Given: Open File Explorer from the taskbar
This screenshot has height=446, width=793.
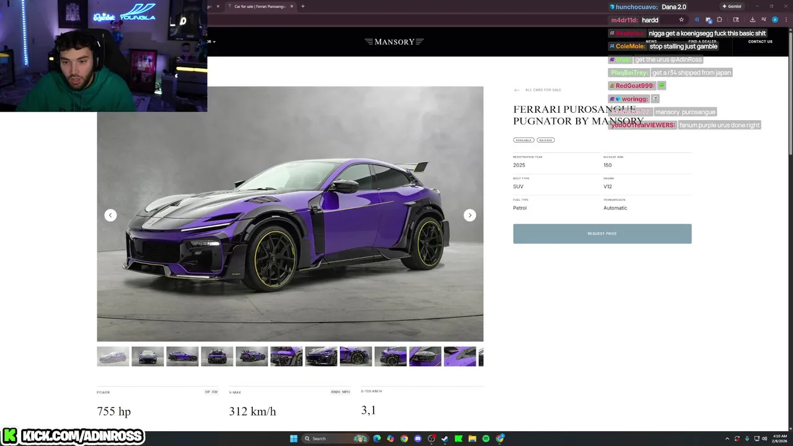Looking at the screenshot, I should pos(472,439).
